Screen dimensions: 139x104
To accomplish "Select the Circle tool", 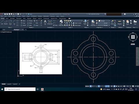I will tap(10, 22).
